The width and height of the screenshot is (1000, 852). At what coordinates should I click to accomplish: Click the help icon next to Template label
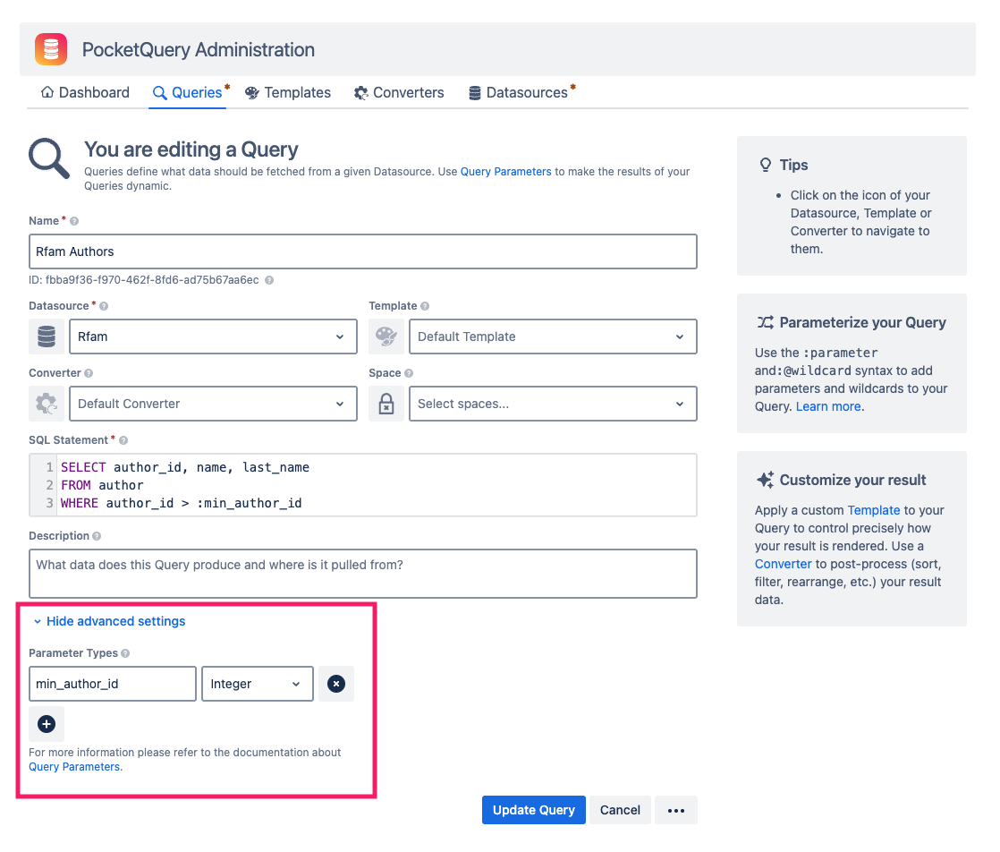(425, 306)
